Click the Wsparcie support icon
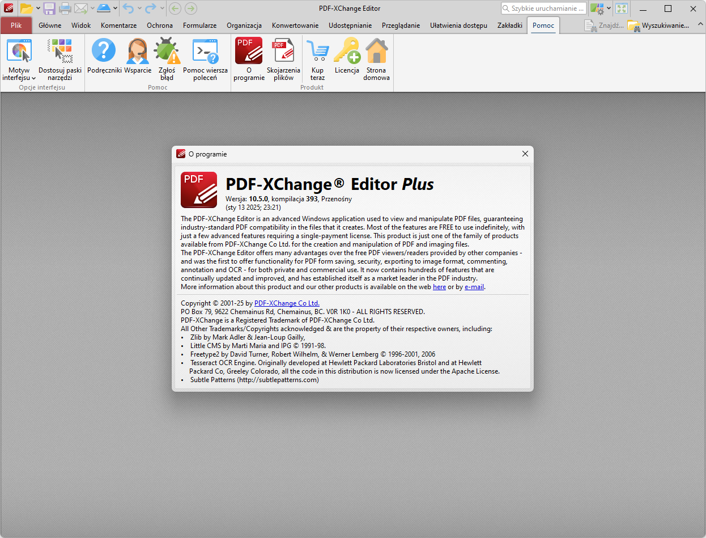 click(x=138, y=56)
